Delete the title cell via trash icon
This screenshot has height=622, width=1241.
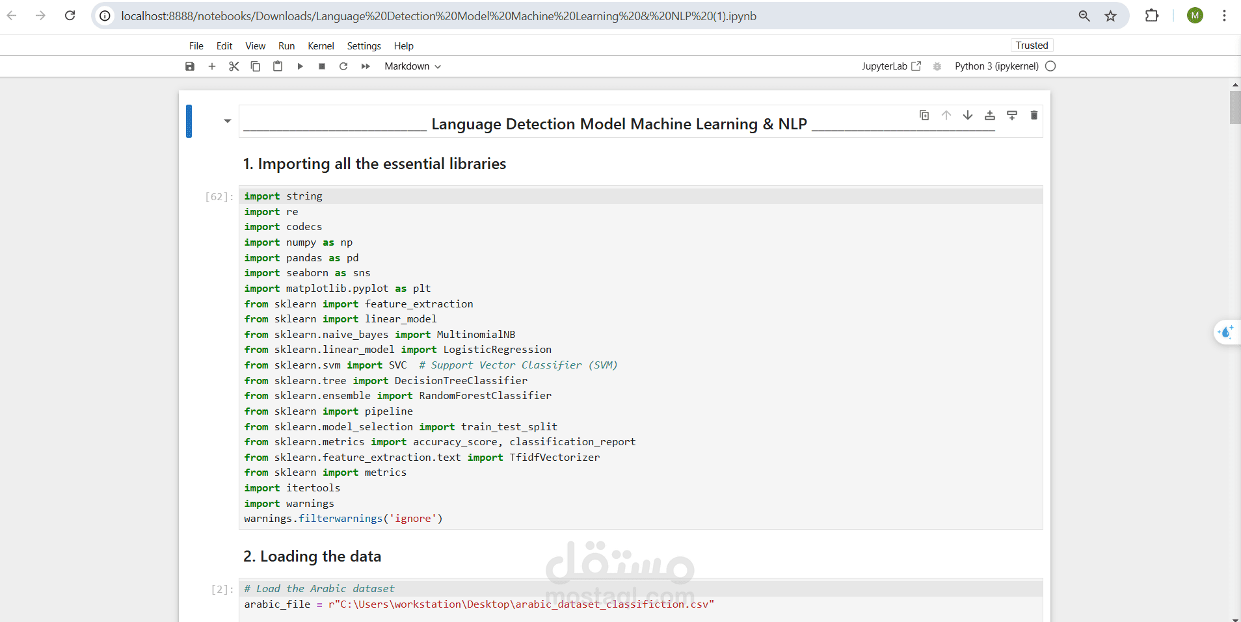coord(1034,115)
